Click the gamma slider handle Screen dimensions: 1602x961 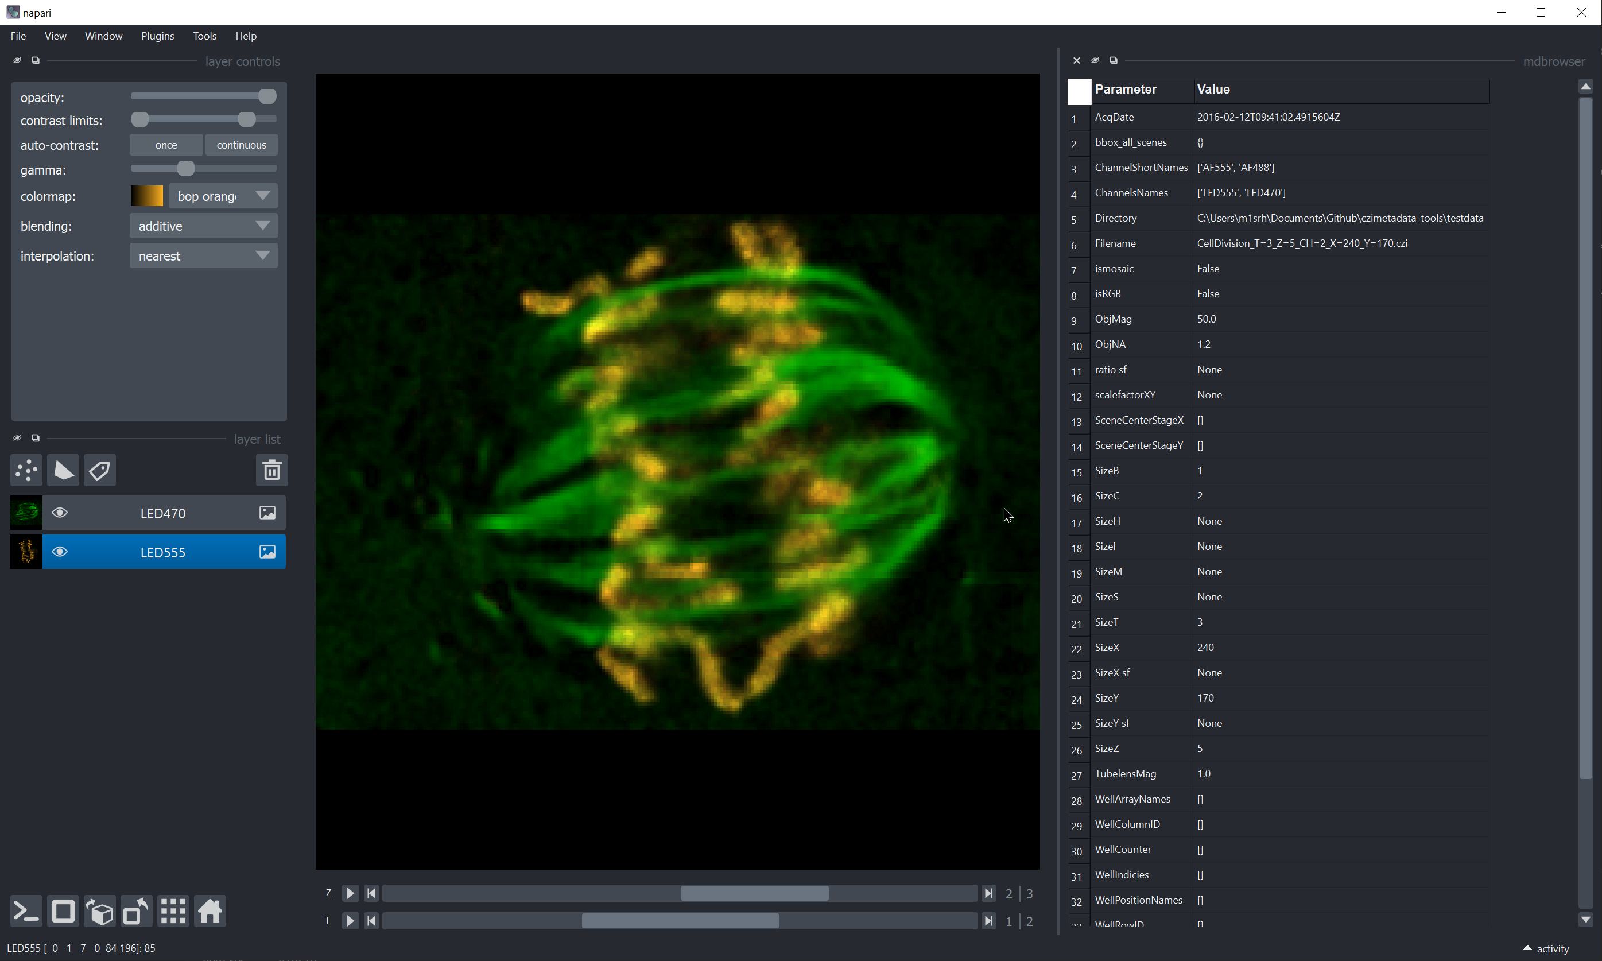point(186,169)
